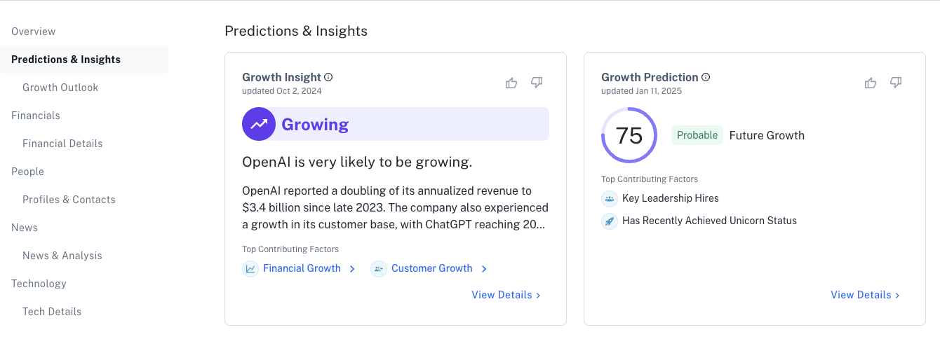Select Growth Outlook in the sidebar
940x339 pixels.
[x=60, y=88]
